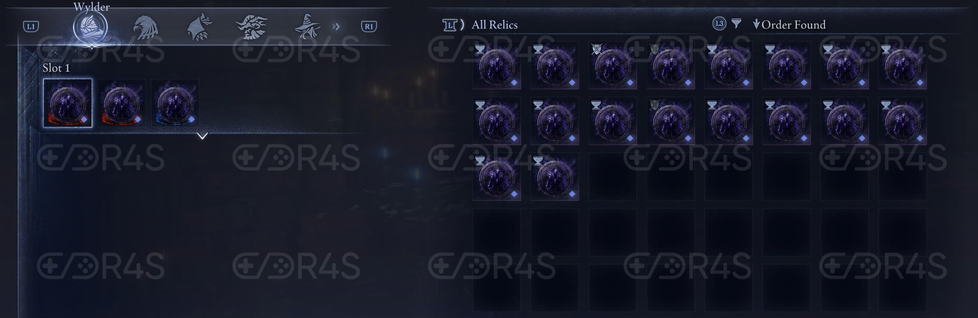Select the blue-glow relic in Slot 1
This screenshot has width=978, height=318.
coord(175,103)
